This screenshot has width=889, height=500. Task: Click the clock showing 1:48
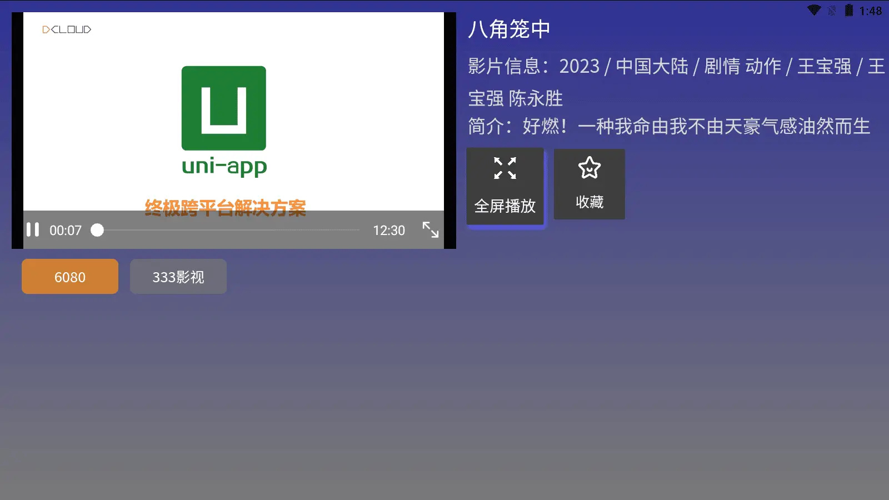[x=871, y=11]
